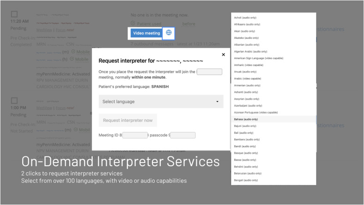This screenshot has width=364, height=205.
Task: Click the passcode masked field
Action: (182, 135)
